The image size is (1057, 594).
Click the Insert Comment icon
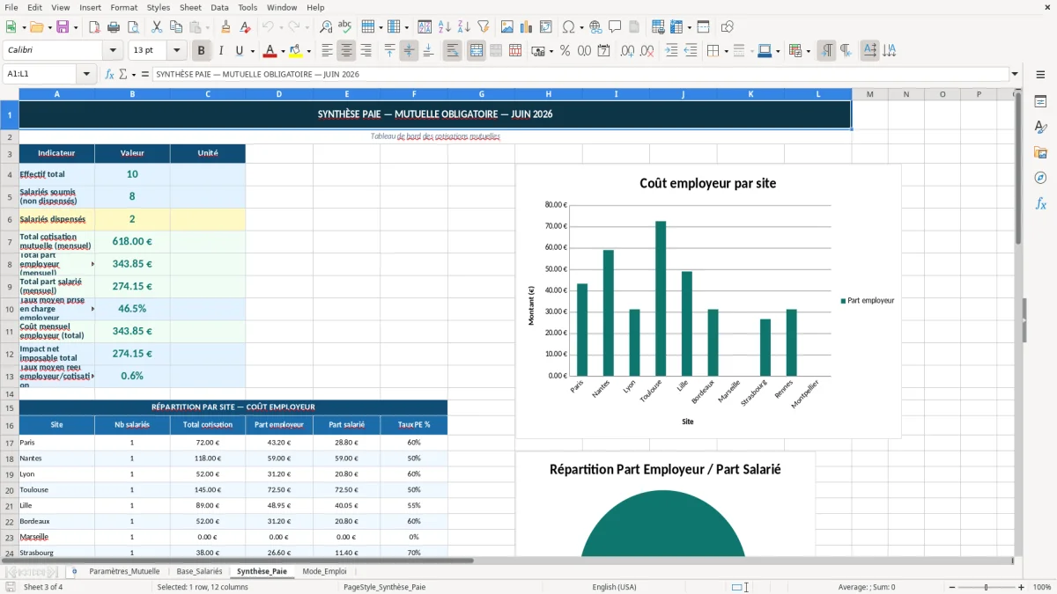[x=614, y=27]
